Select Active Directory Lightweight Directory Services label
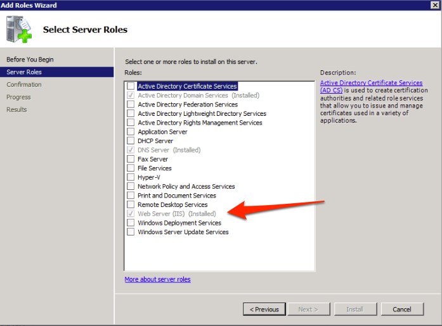Viewport: 442px width, 326px height. tap(202, 113)
